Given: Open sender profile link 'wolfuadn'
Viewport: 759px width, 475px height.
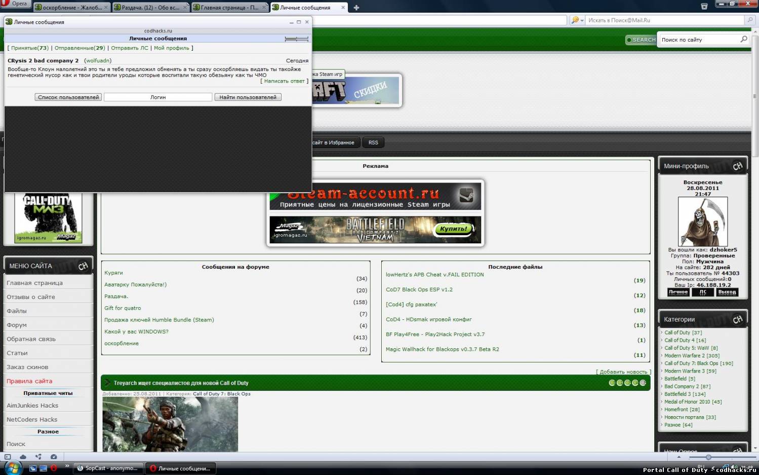Looking at the screenshot, I should click(x=98, y=61).
